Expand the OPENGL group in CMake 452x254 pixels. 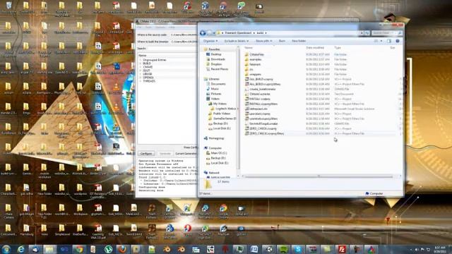point(141,78)
